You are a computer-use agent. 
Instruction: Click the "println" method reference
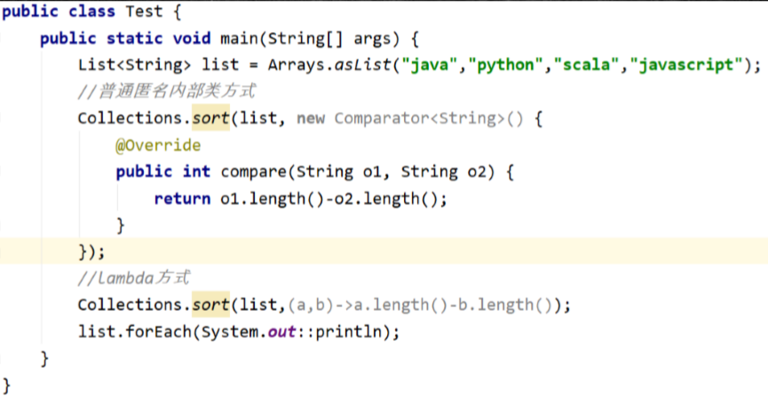pyautogui.click(x=348, y=332)
